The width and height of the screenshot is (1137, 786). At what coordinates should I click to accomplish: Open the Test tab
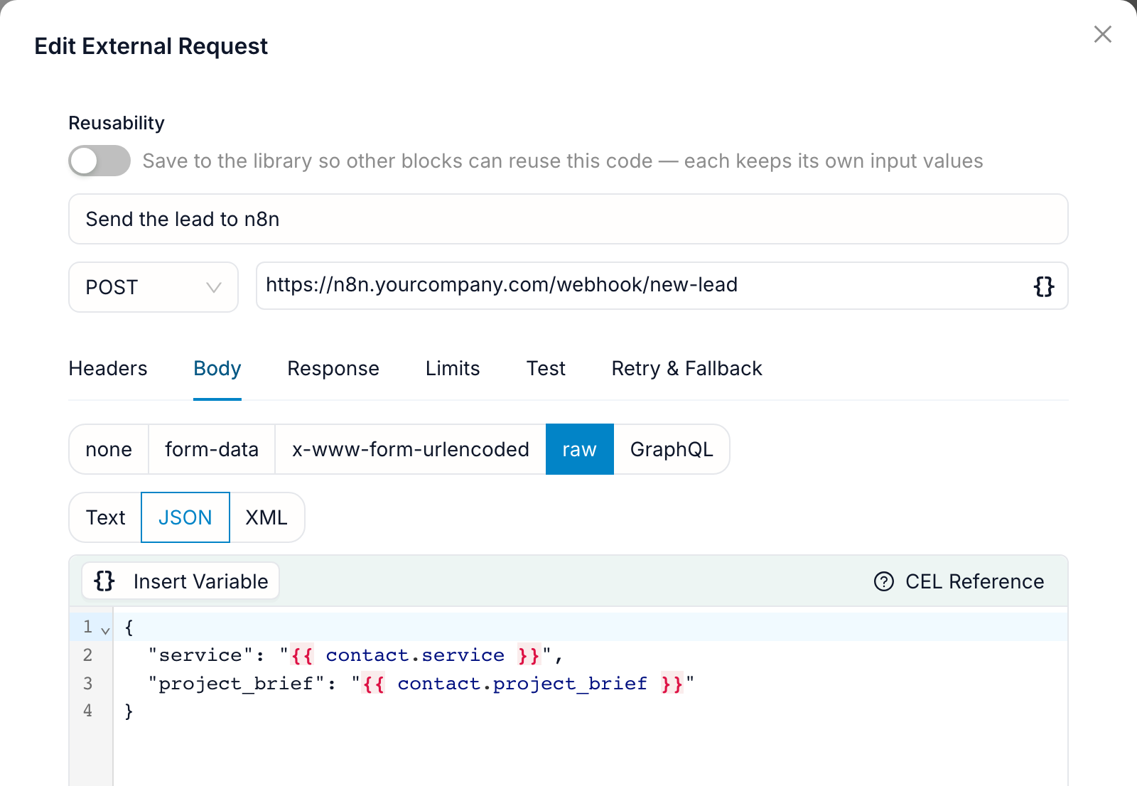pyautogui.click(x=546, y=368)
